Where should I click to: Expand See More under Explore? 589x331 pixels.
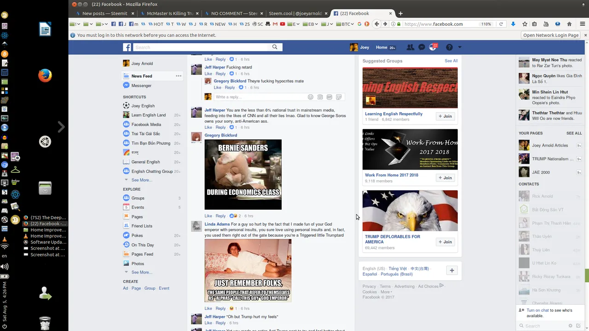click(x=141, y=272)
